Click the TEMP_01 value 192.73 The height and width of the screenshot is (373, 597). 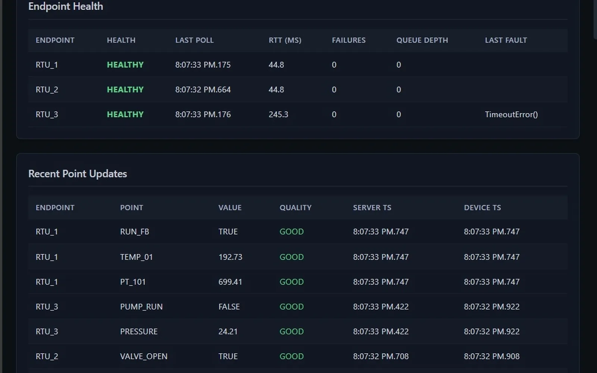(x=230, y=257)
